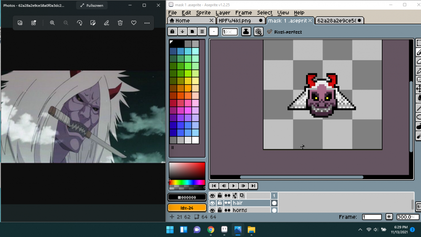Show hidden icons chevron in system tray
This screenshot has width=421, height=237.
[x=360, y=229]
